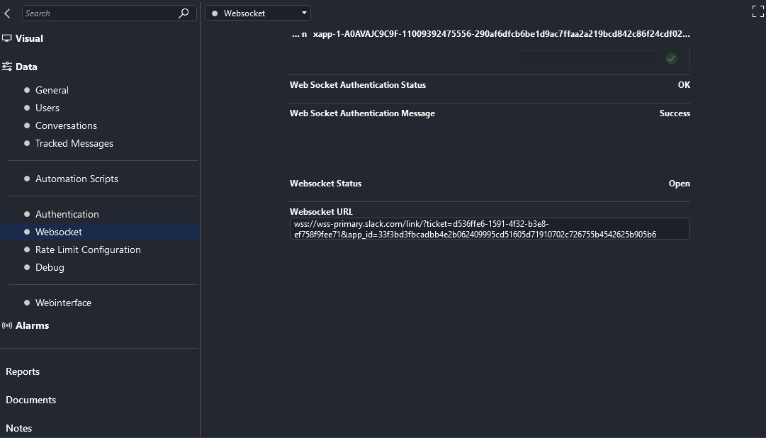Viewport: 766px width, 438px height.
Task: Go to the Authentication page
Action: (67, 214)
